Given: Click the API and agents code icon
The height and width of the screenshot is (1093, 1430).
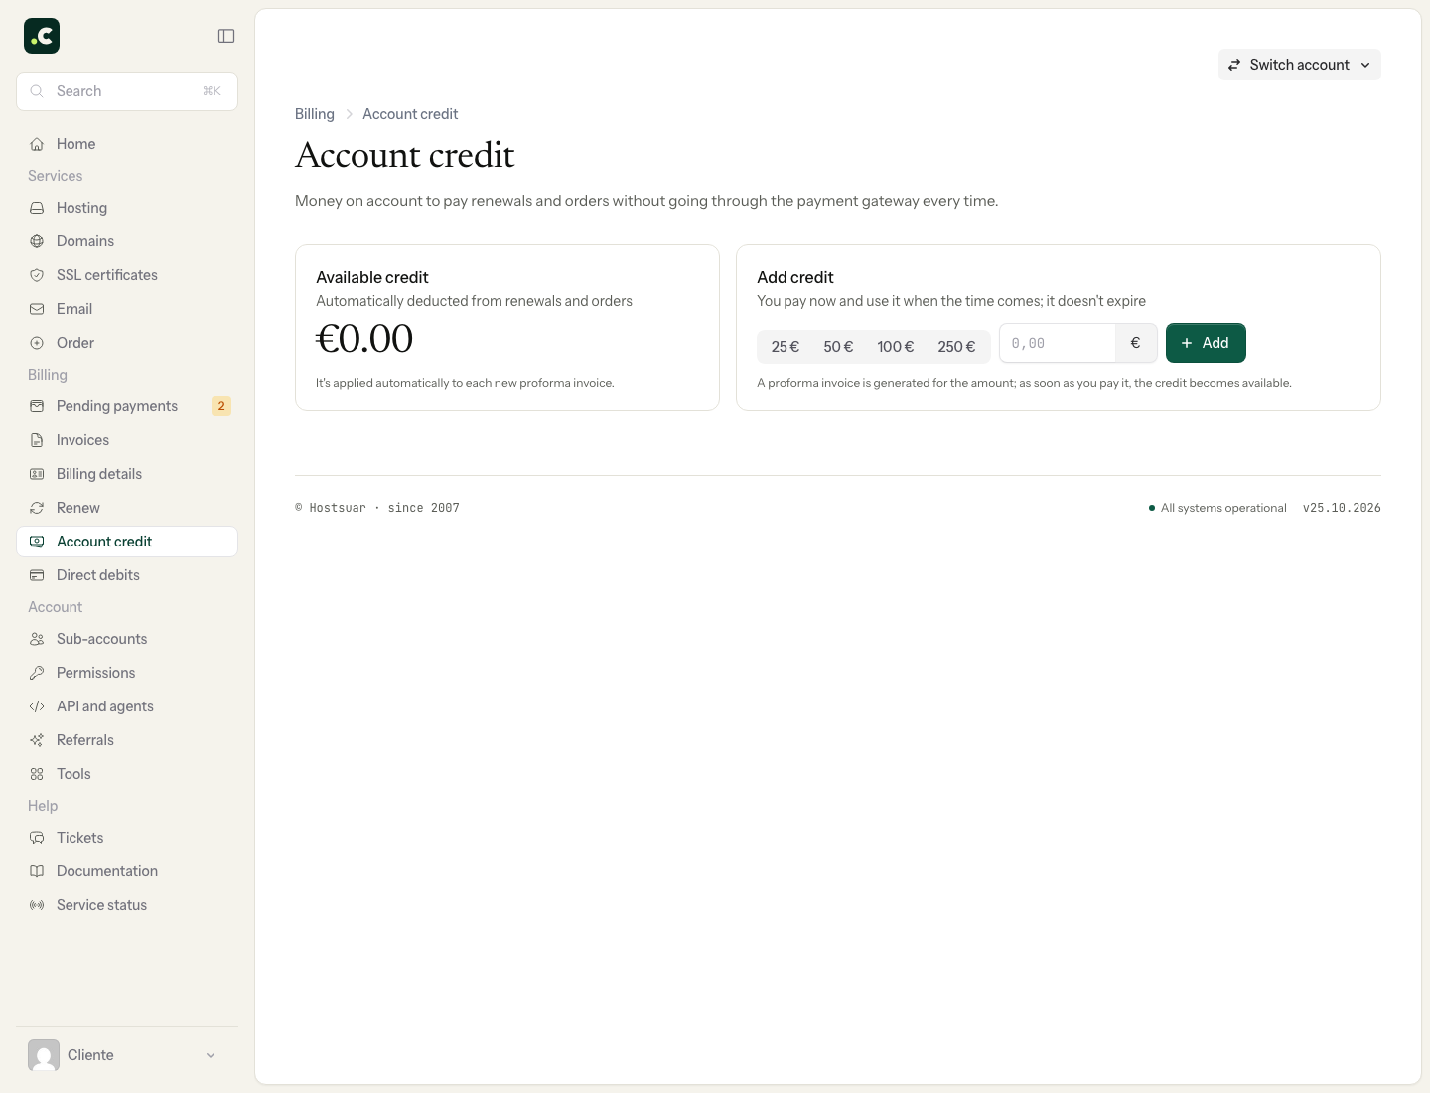Looking at the screenshot, I should click(37, 706).
